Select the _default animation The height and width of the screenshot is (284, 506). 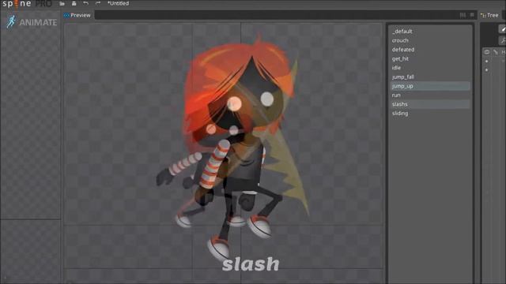click(x=430, y=32)
